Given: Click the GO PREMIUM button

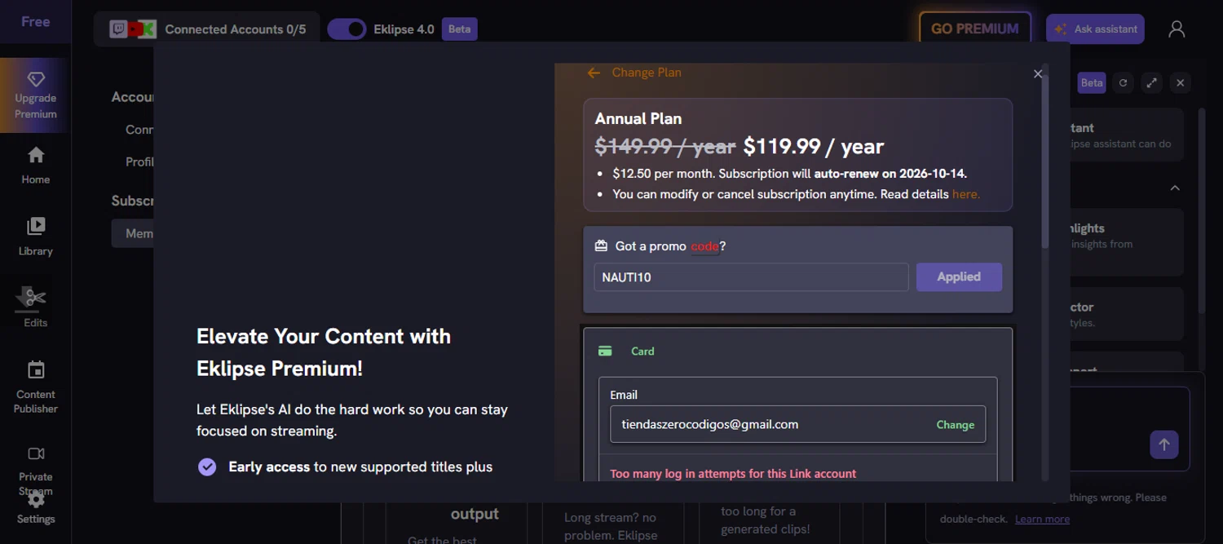Looking at the screenshot, I should 974,29.
